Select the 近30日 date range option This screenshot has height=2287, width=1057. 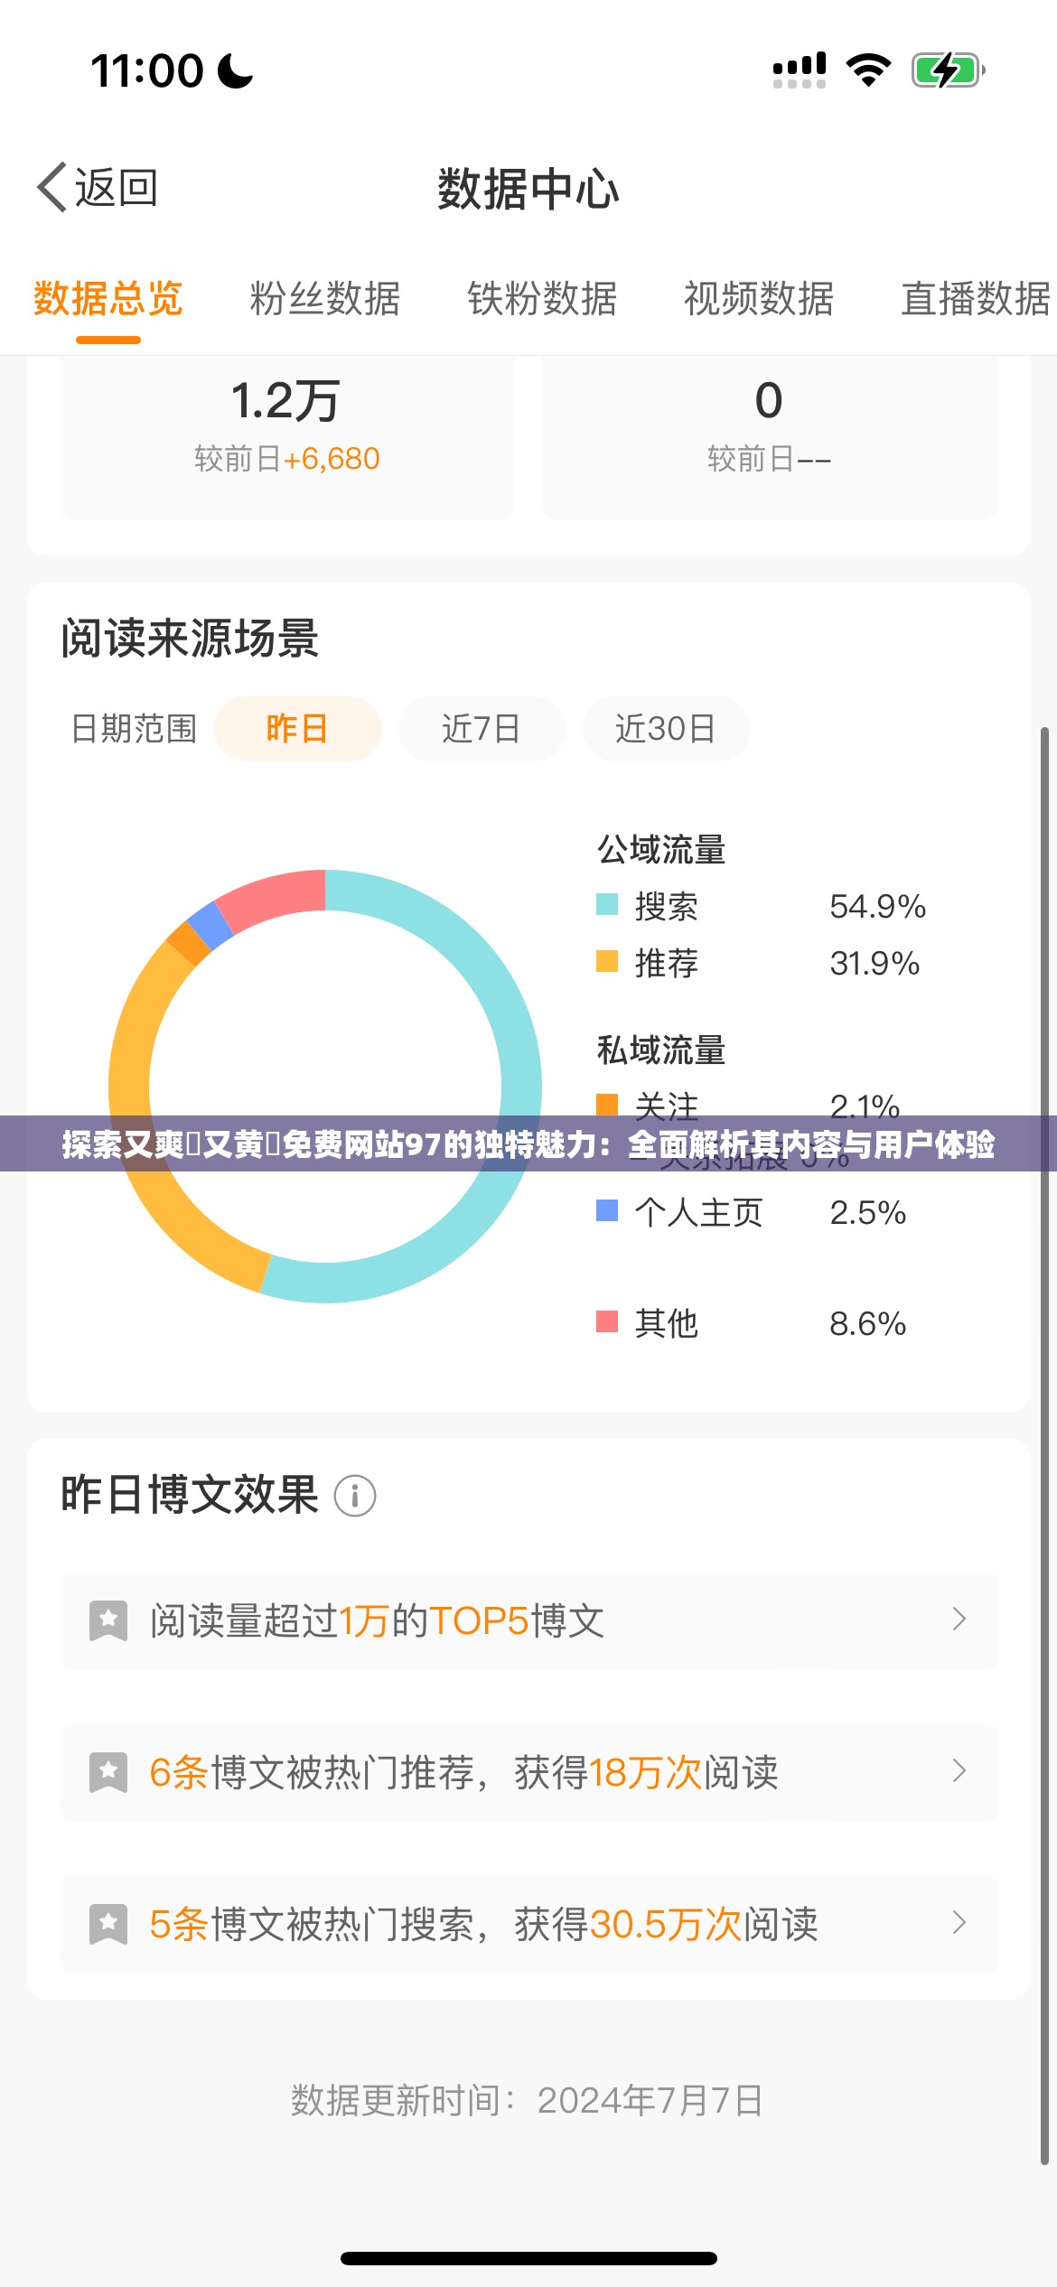tap(666, 729)
